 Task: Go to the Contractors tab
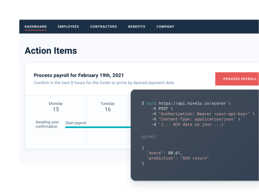(104, 27)
